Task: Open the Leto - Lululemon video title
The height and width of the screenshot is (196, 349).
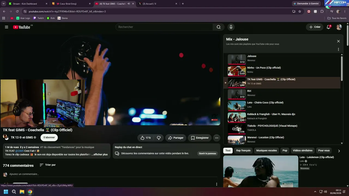Action: click(x=317, y=157)
